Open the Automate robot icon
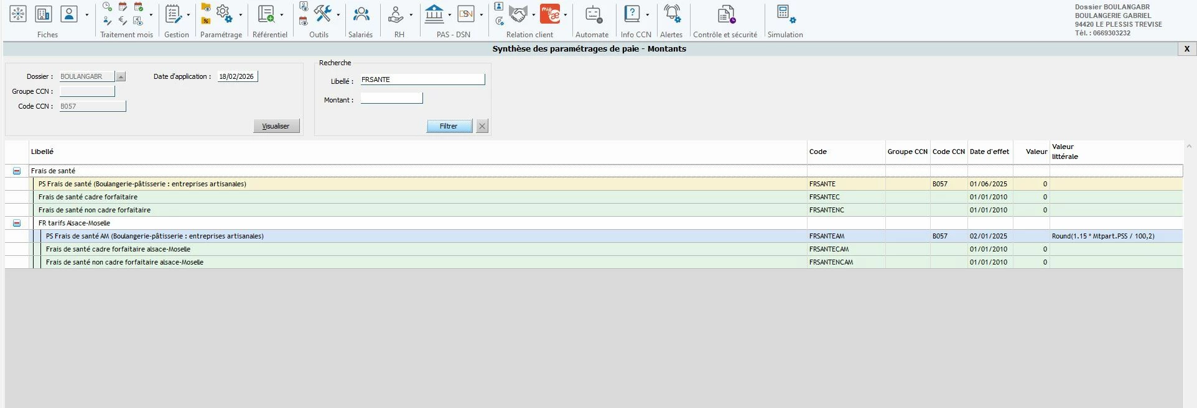 [x=593, y=14]
